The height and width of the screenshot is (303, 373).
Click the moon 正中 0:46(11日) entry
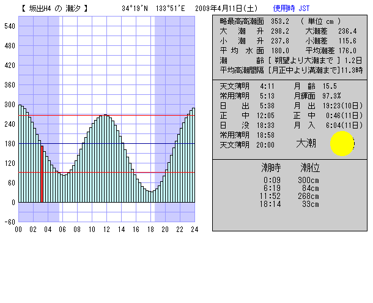tap(328, 116)
